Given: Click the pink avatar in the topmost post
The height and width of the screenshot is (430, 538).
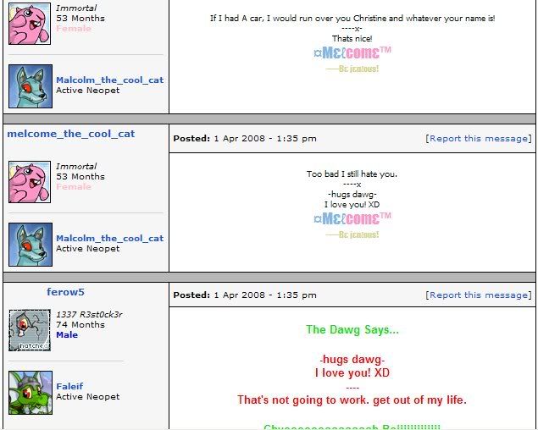Looking at the screenshot, I should click(x=31, y=24).
